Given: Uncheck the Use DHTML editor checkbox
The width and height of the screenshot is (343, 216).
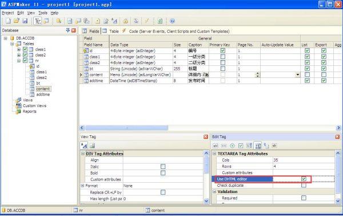Looking at the screenshot, I should (304, 179).
